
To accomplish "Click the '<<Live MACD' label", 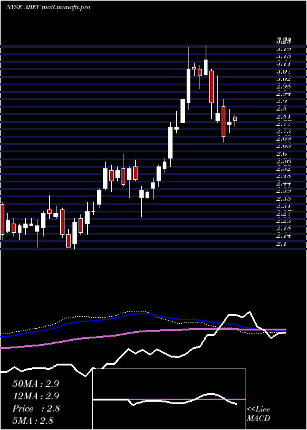I will (258, 414).
